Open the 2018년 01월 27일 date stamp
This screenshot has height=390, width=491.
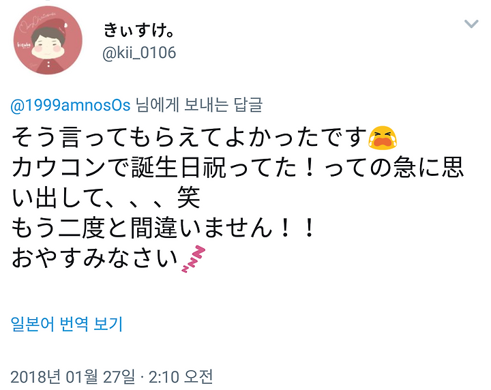coord(73,376)
